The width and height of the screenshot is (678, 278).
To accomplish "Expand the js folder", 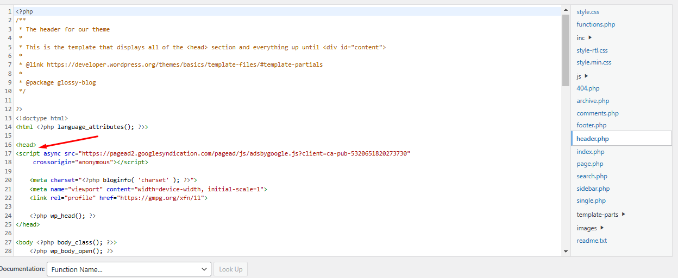I will (x=582, y=76).
